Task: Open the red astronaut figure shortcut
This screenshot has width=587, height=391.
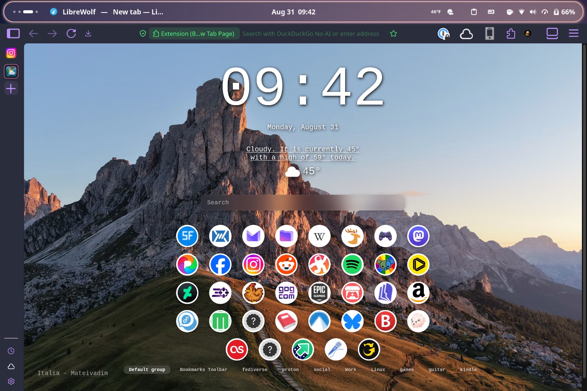Action: (319, 265)
